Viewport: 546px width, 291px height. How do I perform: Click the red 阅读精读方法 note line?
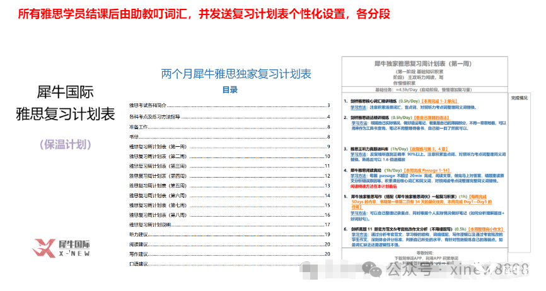(373, 186)
